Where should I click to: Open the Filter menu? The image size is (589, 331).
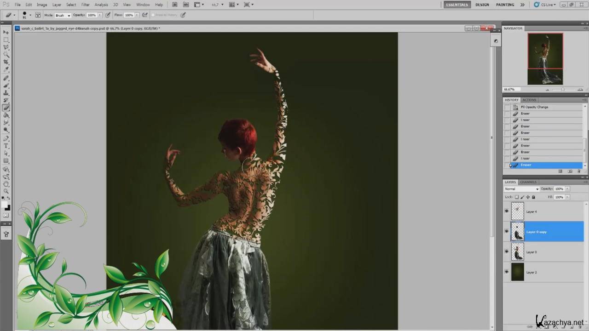pos(86,5)
